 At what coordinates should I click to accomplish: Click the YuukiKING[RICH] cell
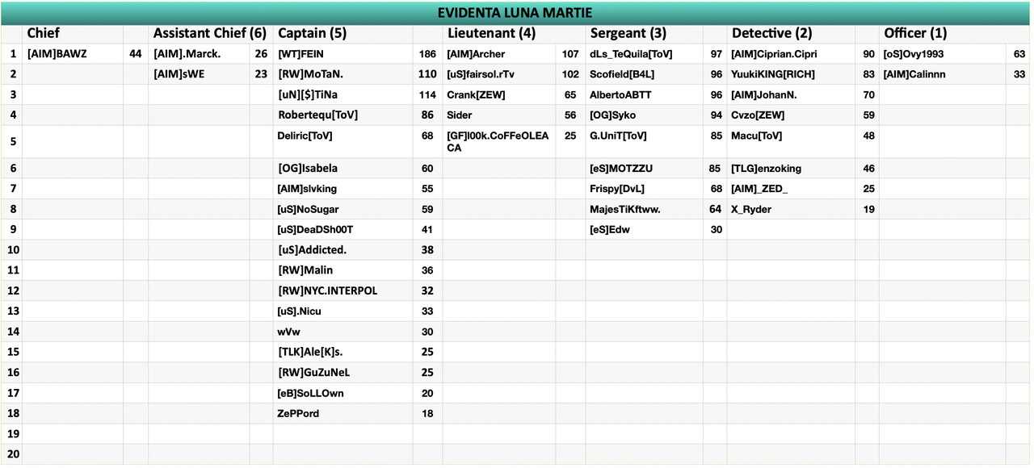coord(791,74)
